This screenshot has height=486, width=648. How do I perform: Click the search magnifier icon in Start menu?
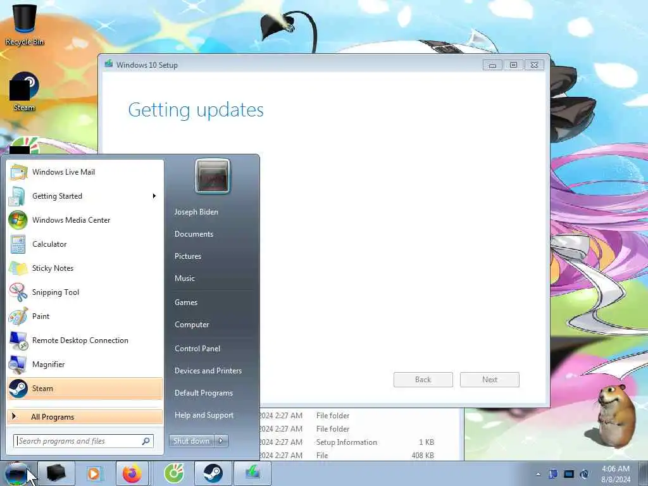point(146,441)
